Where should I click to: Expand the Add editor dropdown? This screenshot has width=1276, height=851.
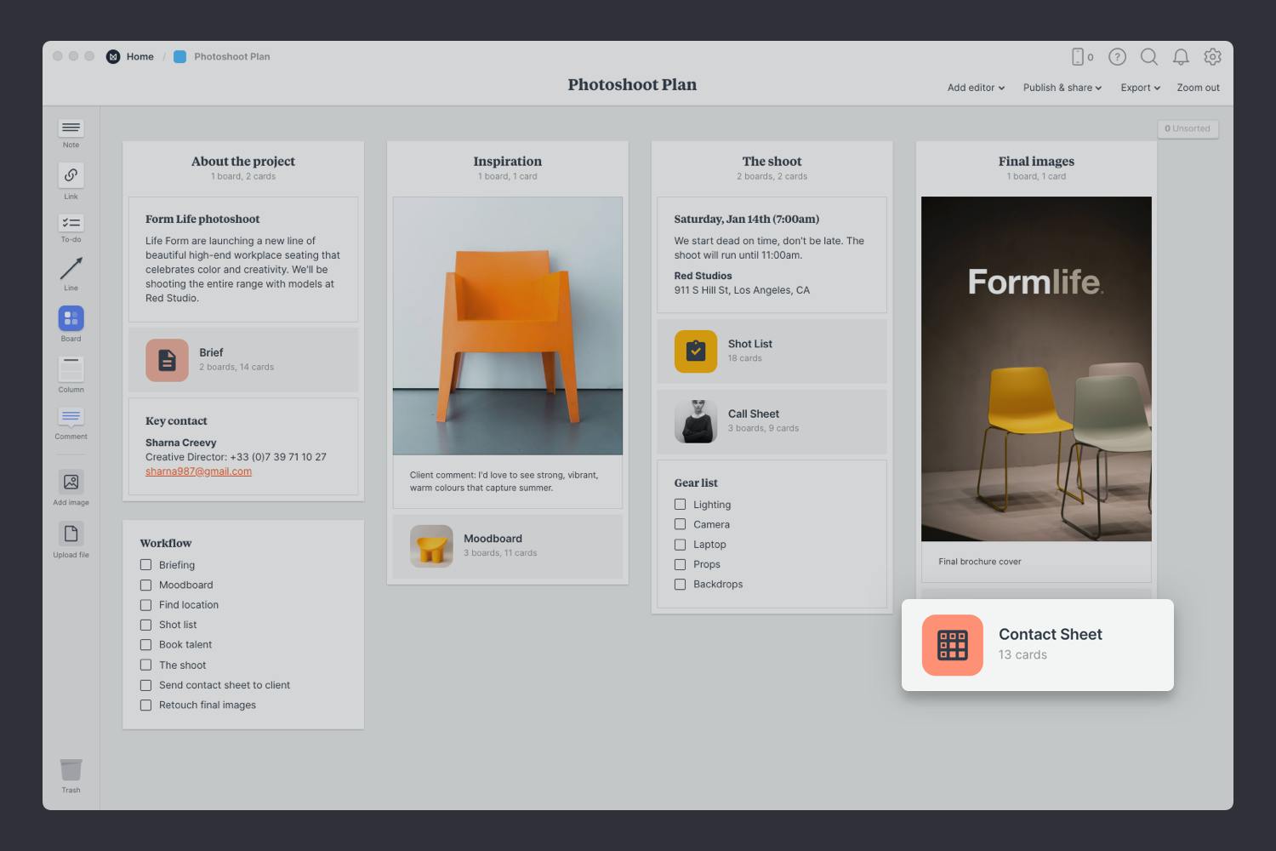pyautogui.click(x=976, y=88)
